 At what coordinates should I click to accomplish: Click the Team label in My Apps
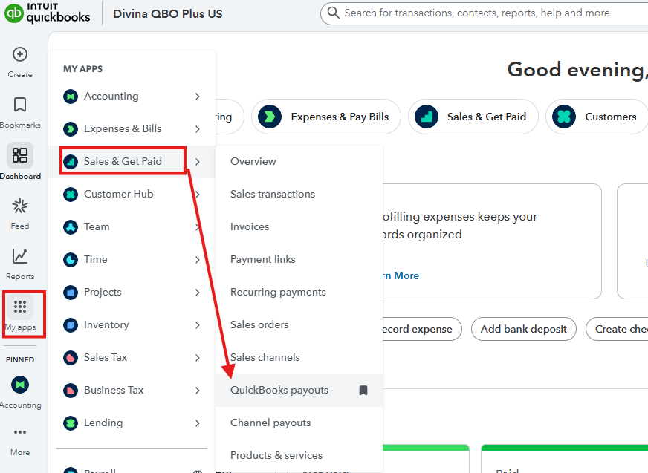click(x=97, y=226)
